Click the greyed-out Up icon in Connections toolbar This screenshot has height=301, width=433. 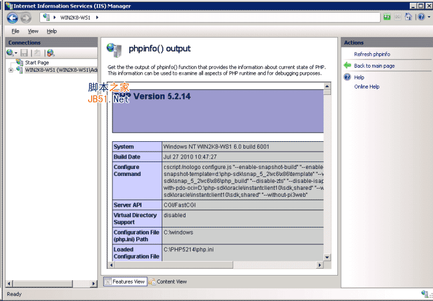pos(37,53)
